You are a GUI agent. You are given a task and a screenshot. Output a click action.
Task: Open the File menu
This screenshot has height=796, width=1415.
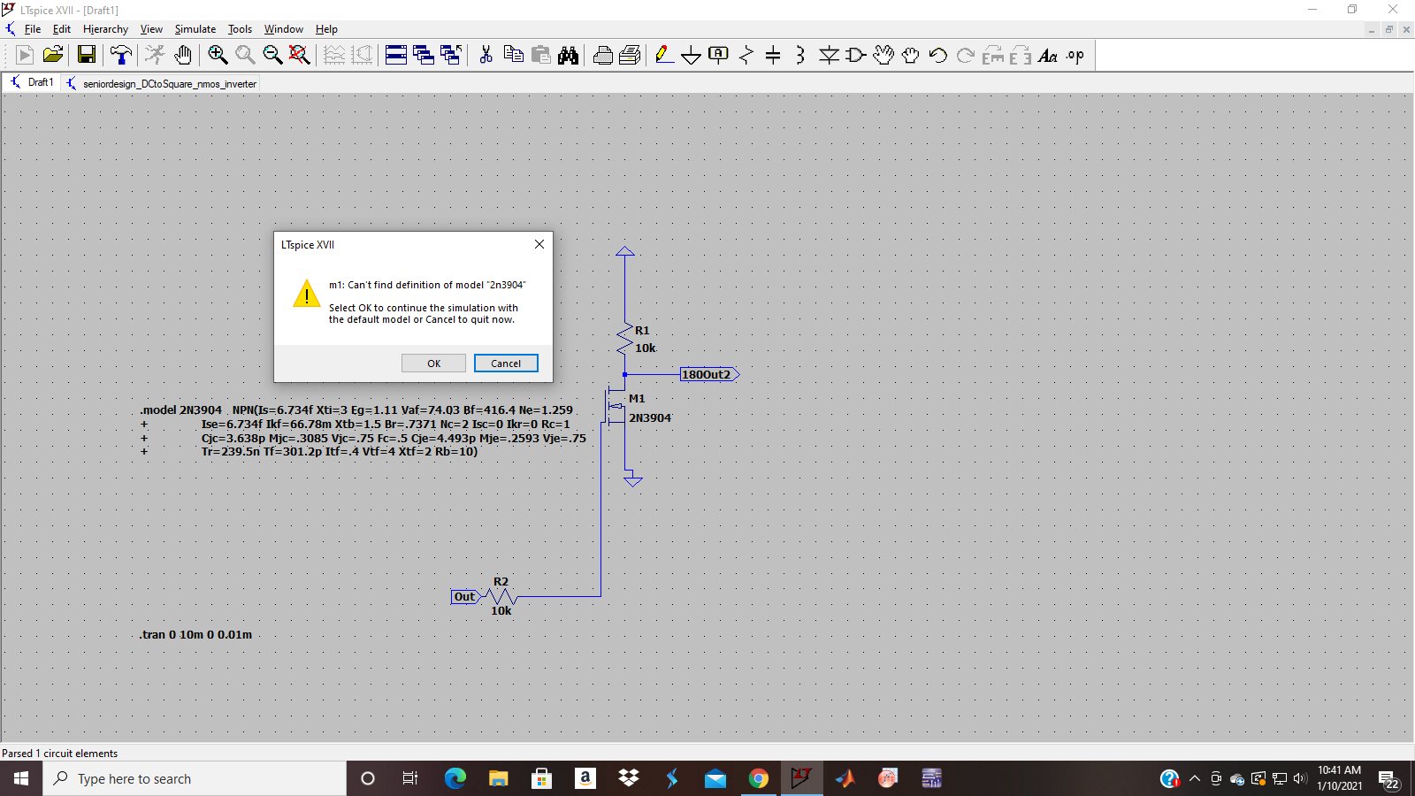click(x=33, y=29)
